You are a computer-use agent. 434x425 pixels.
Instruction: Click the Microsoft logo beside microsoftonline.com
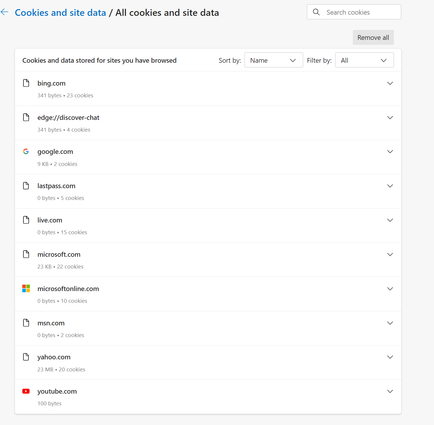pos(26,288)
